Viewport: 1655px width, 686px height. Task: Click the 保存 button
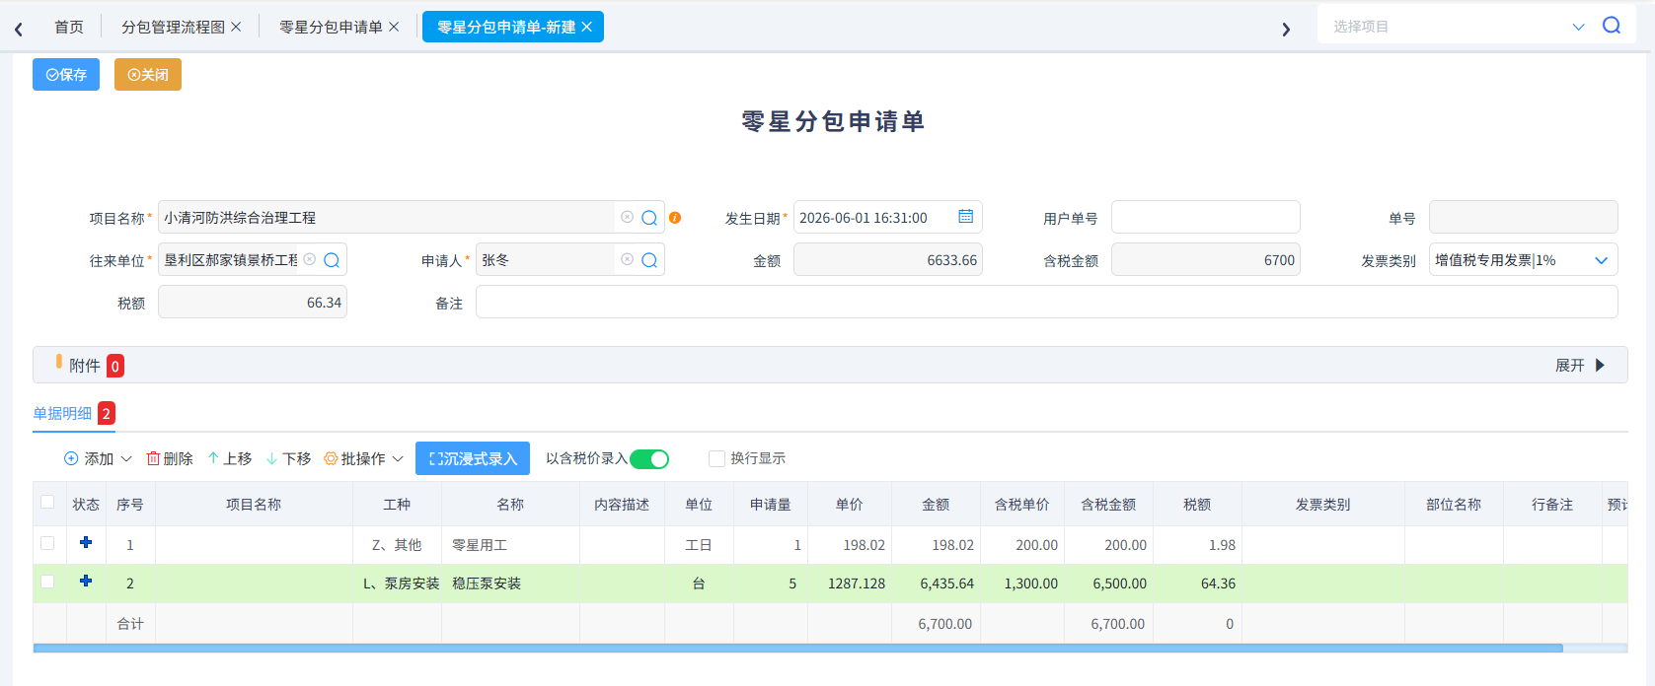tap(66, 75)
